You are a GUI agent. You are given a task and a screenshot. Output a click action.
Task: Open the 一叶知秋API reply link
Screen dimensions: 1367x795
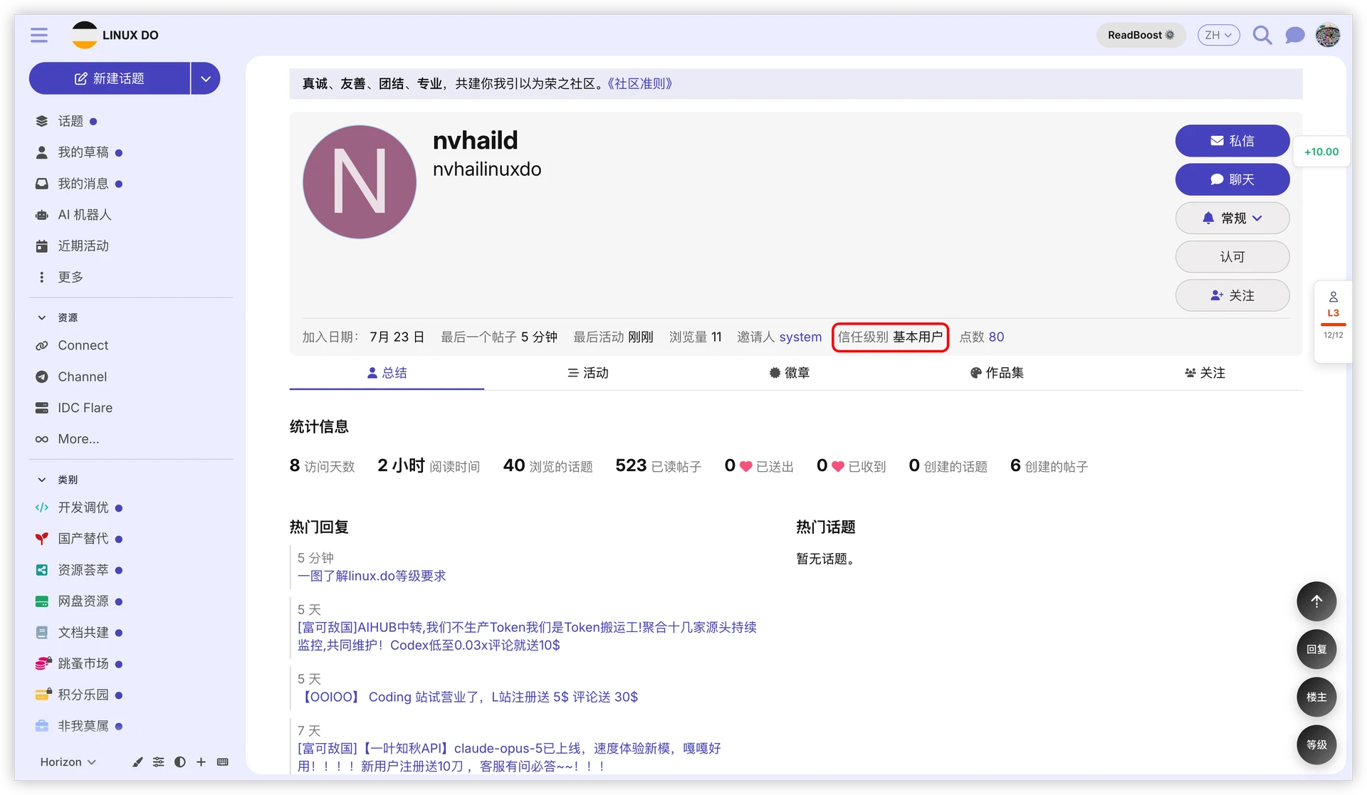click(x=509, y=757)
